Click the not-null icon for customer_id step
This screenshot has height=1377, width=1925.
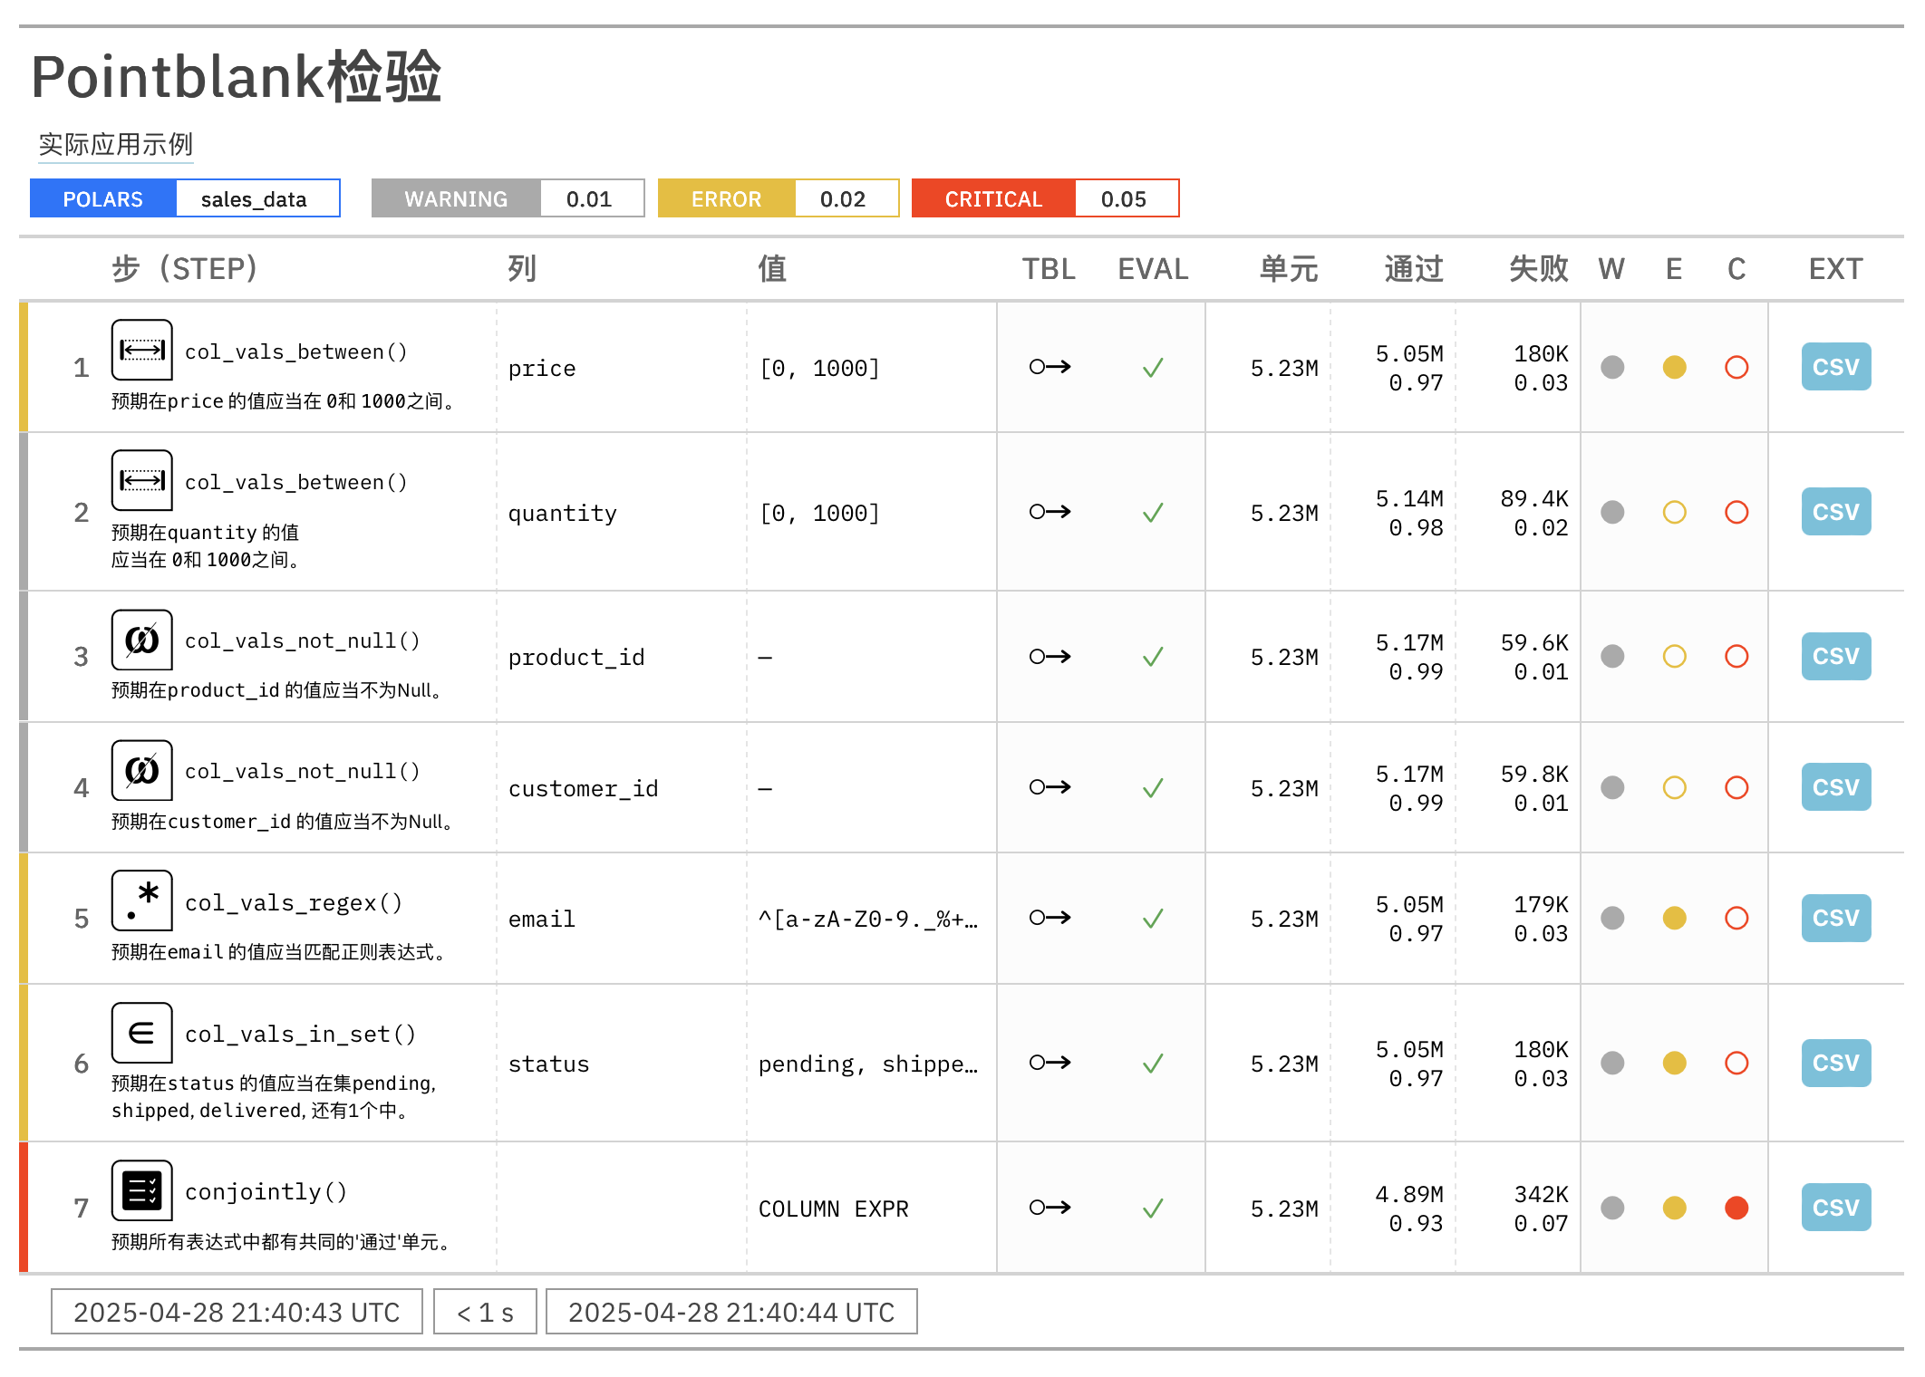(x=141, y=770)
